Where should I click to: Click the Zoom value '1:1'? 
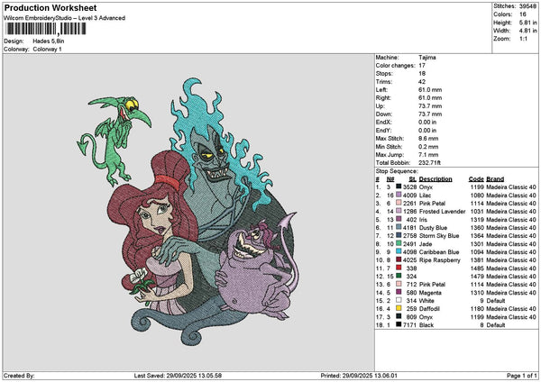click(x=523, y=39)
